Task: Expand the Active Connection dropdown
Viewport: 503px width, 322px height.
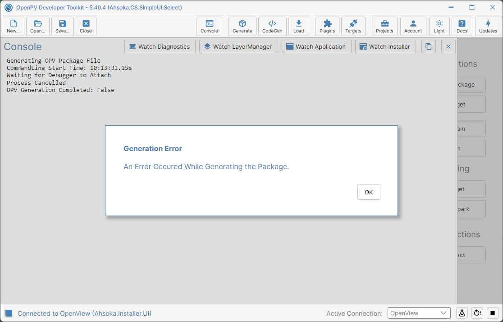Action: (419, 313)
